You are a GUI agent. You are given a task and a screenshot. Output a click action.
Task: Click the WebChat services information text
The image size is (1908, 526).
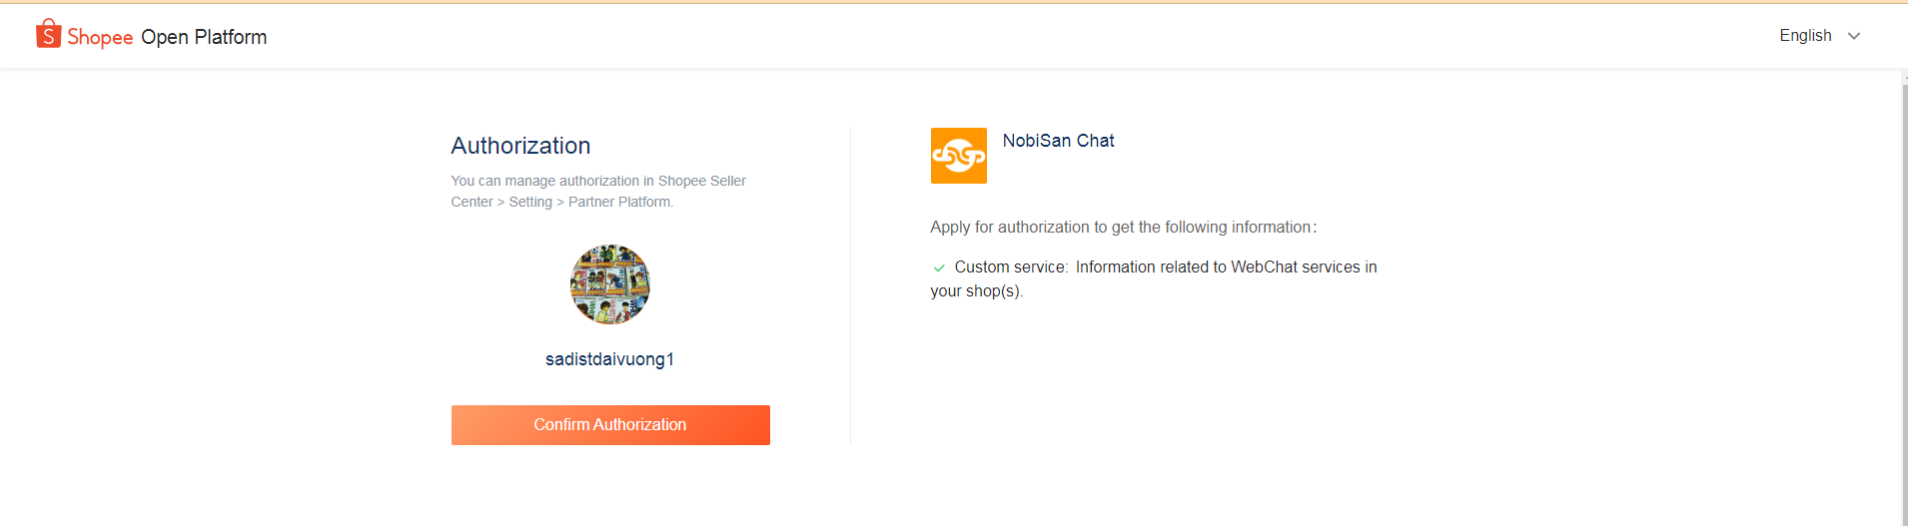1226,267
